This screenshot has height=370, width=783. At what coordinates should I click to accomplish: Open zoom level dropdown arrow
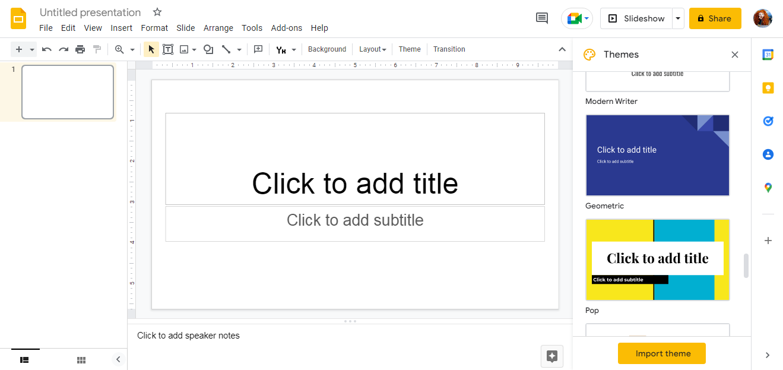click(x=132, y=50)
